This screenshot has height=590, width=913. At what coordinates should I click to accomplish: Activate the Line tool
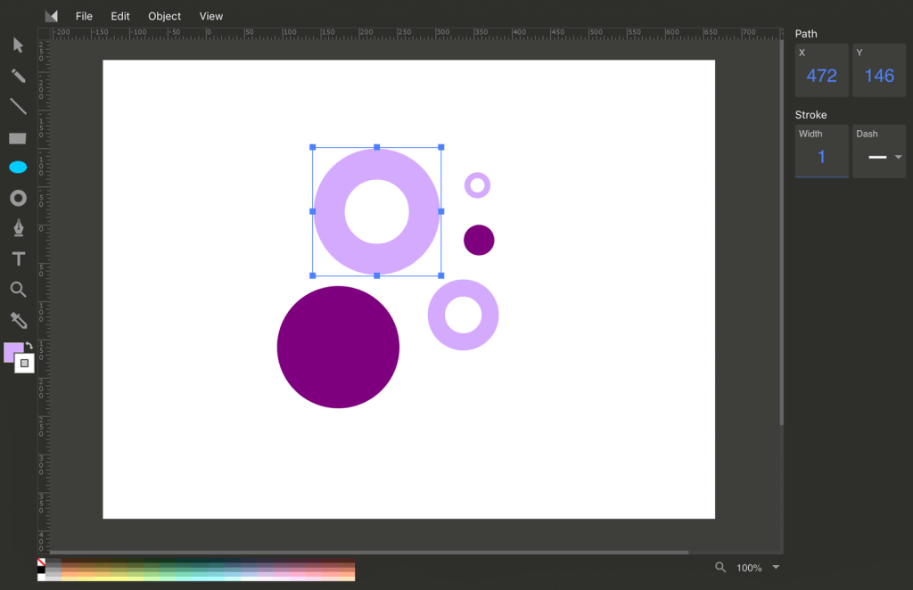point(18,106)
